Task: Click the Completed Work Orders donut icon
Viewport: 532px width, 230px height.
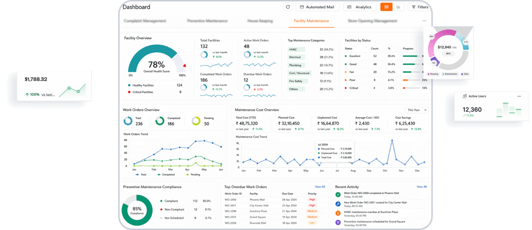Action: (204, 88)
